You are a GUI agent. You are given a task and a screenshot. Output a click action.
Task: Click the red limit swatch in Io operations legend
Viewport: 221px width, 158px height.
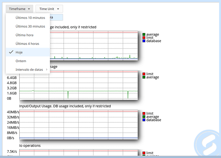point(144,153)
